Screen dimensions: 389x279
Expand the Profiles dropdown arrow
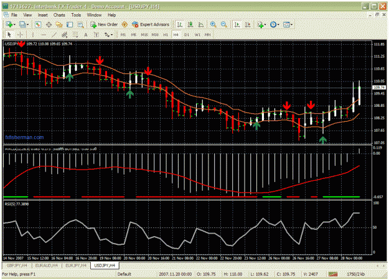[x=27, y=24]
